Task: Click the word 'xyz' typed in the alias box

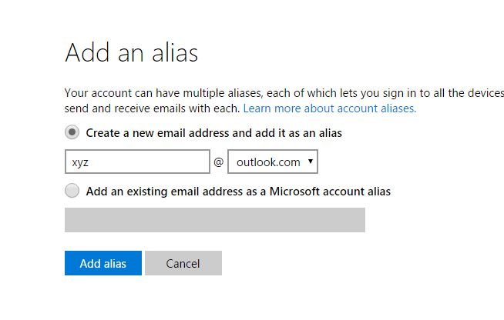Action: [x=79, y=162]
